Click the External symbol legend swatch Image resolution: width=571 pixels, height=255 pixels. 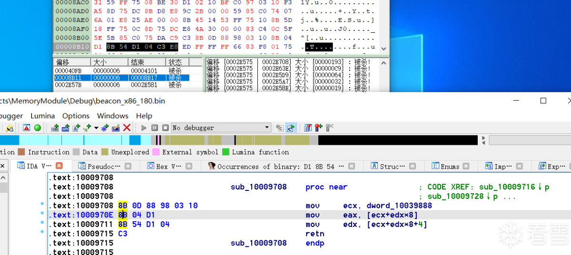156,152
